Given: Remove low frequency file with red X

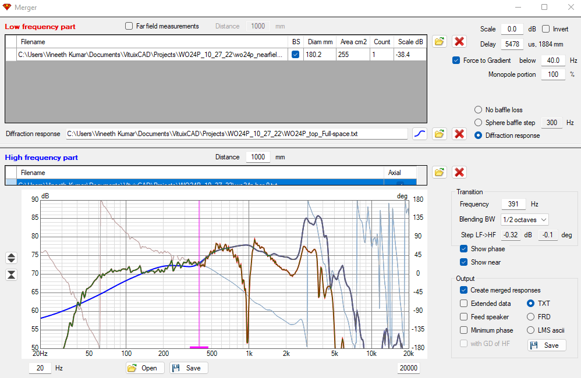Looking at the screenshot, I should tap(459, 41).
